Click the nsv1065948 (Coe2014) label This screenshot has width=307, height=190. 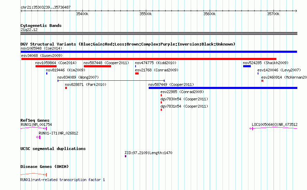(x=41, y=48)
